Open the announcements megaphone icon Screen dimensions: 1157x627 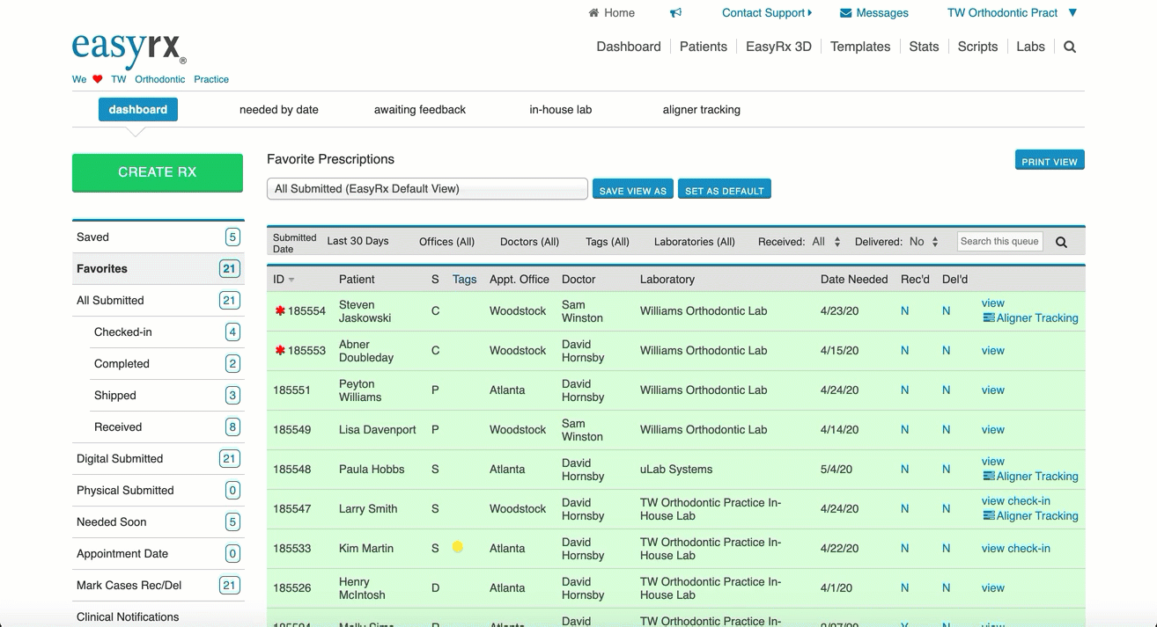675,13
